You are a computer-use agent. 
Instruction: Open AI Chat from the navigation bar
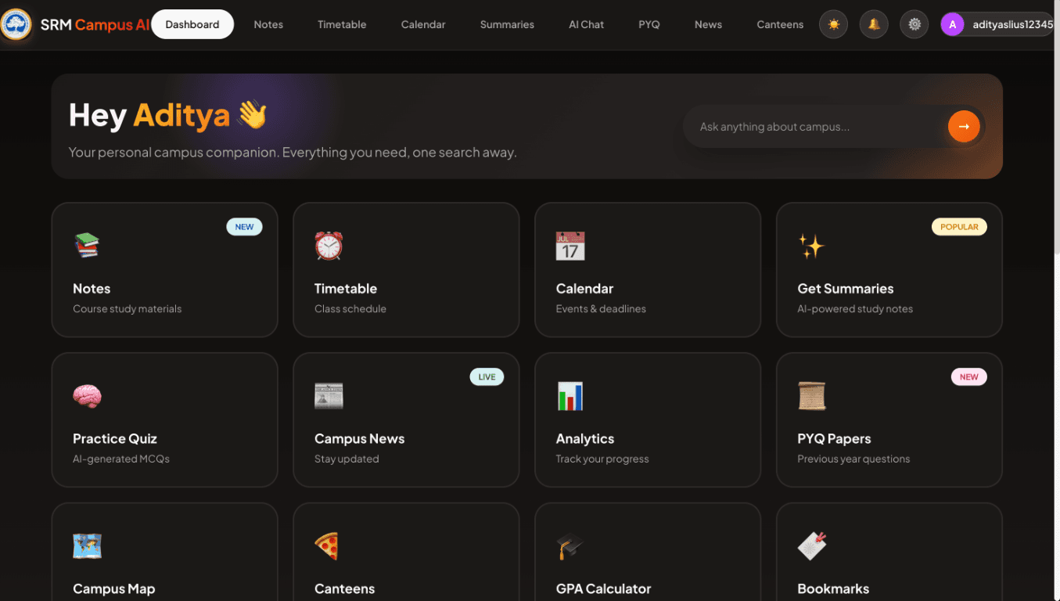pyautogui.click(x=586, y=24)
